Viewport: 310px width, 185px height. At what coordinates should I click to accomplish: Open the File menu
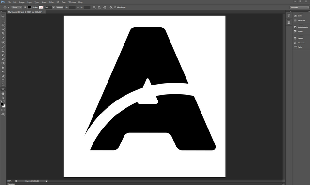[x=9, y=2]
